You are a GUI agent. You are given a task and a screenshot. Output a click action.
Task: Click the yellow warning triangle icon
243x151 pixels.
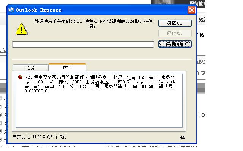pos(22,29)
